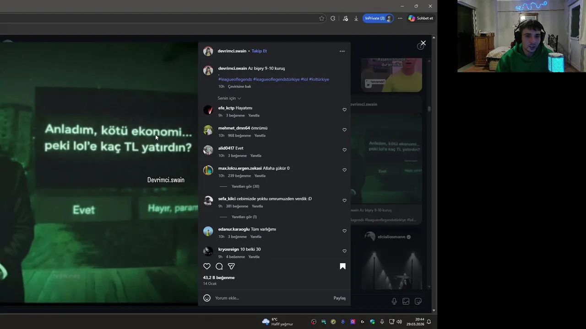This screenshot has height=329, width=586.
Task: Toggle the bookmark save icon
Action: tap(342, 266)
